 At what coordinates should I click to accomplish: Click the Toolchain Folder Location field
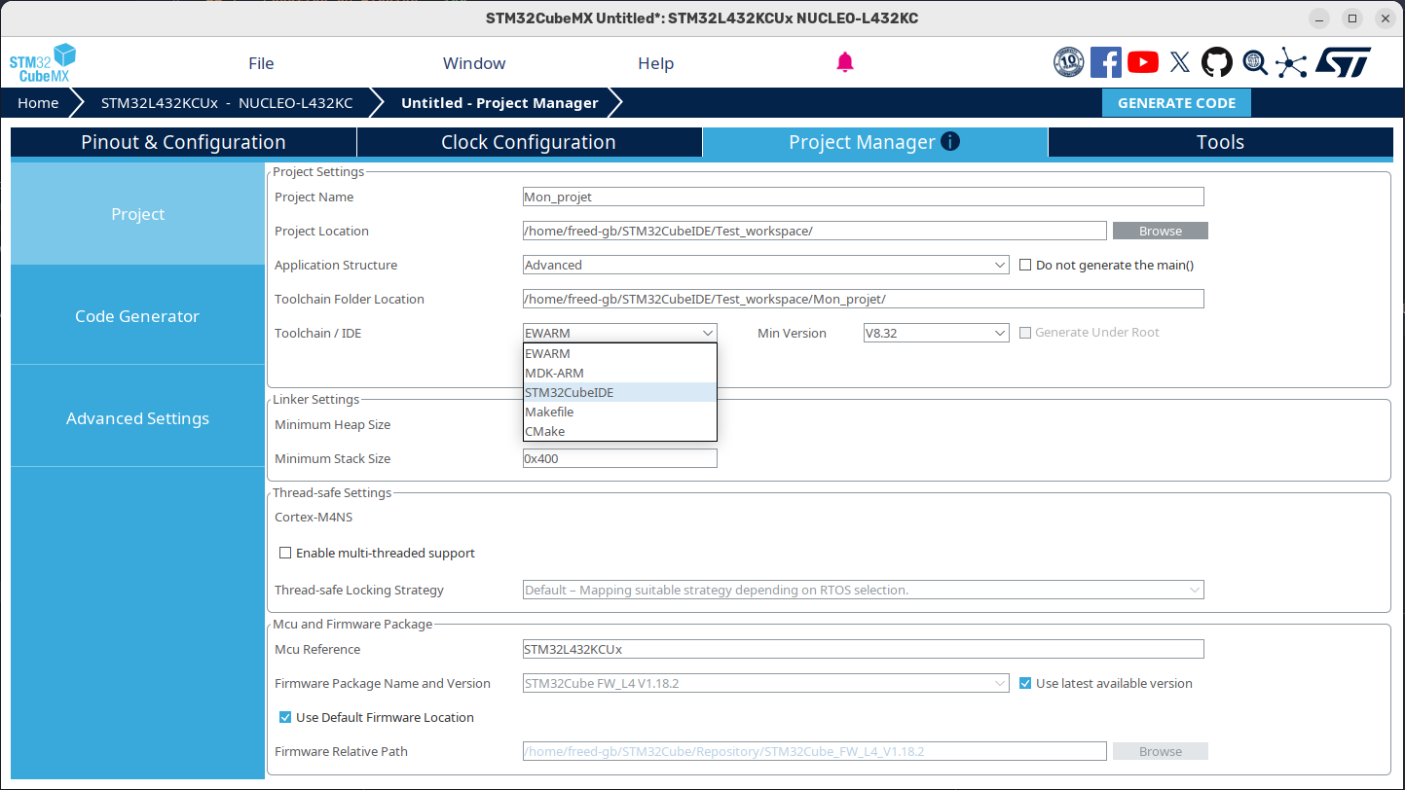coord(864,299)
